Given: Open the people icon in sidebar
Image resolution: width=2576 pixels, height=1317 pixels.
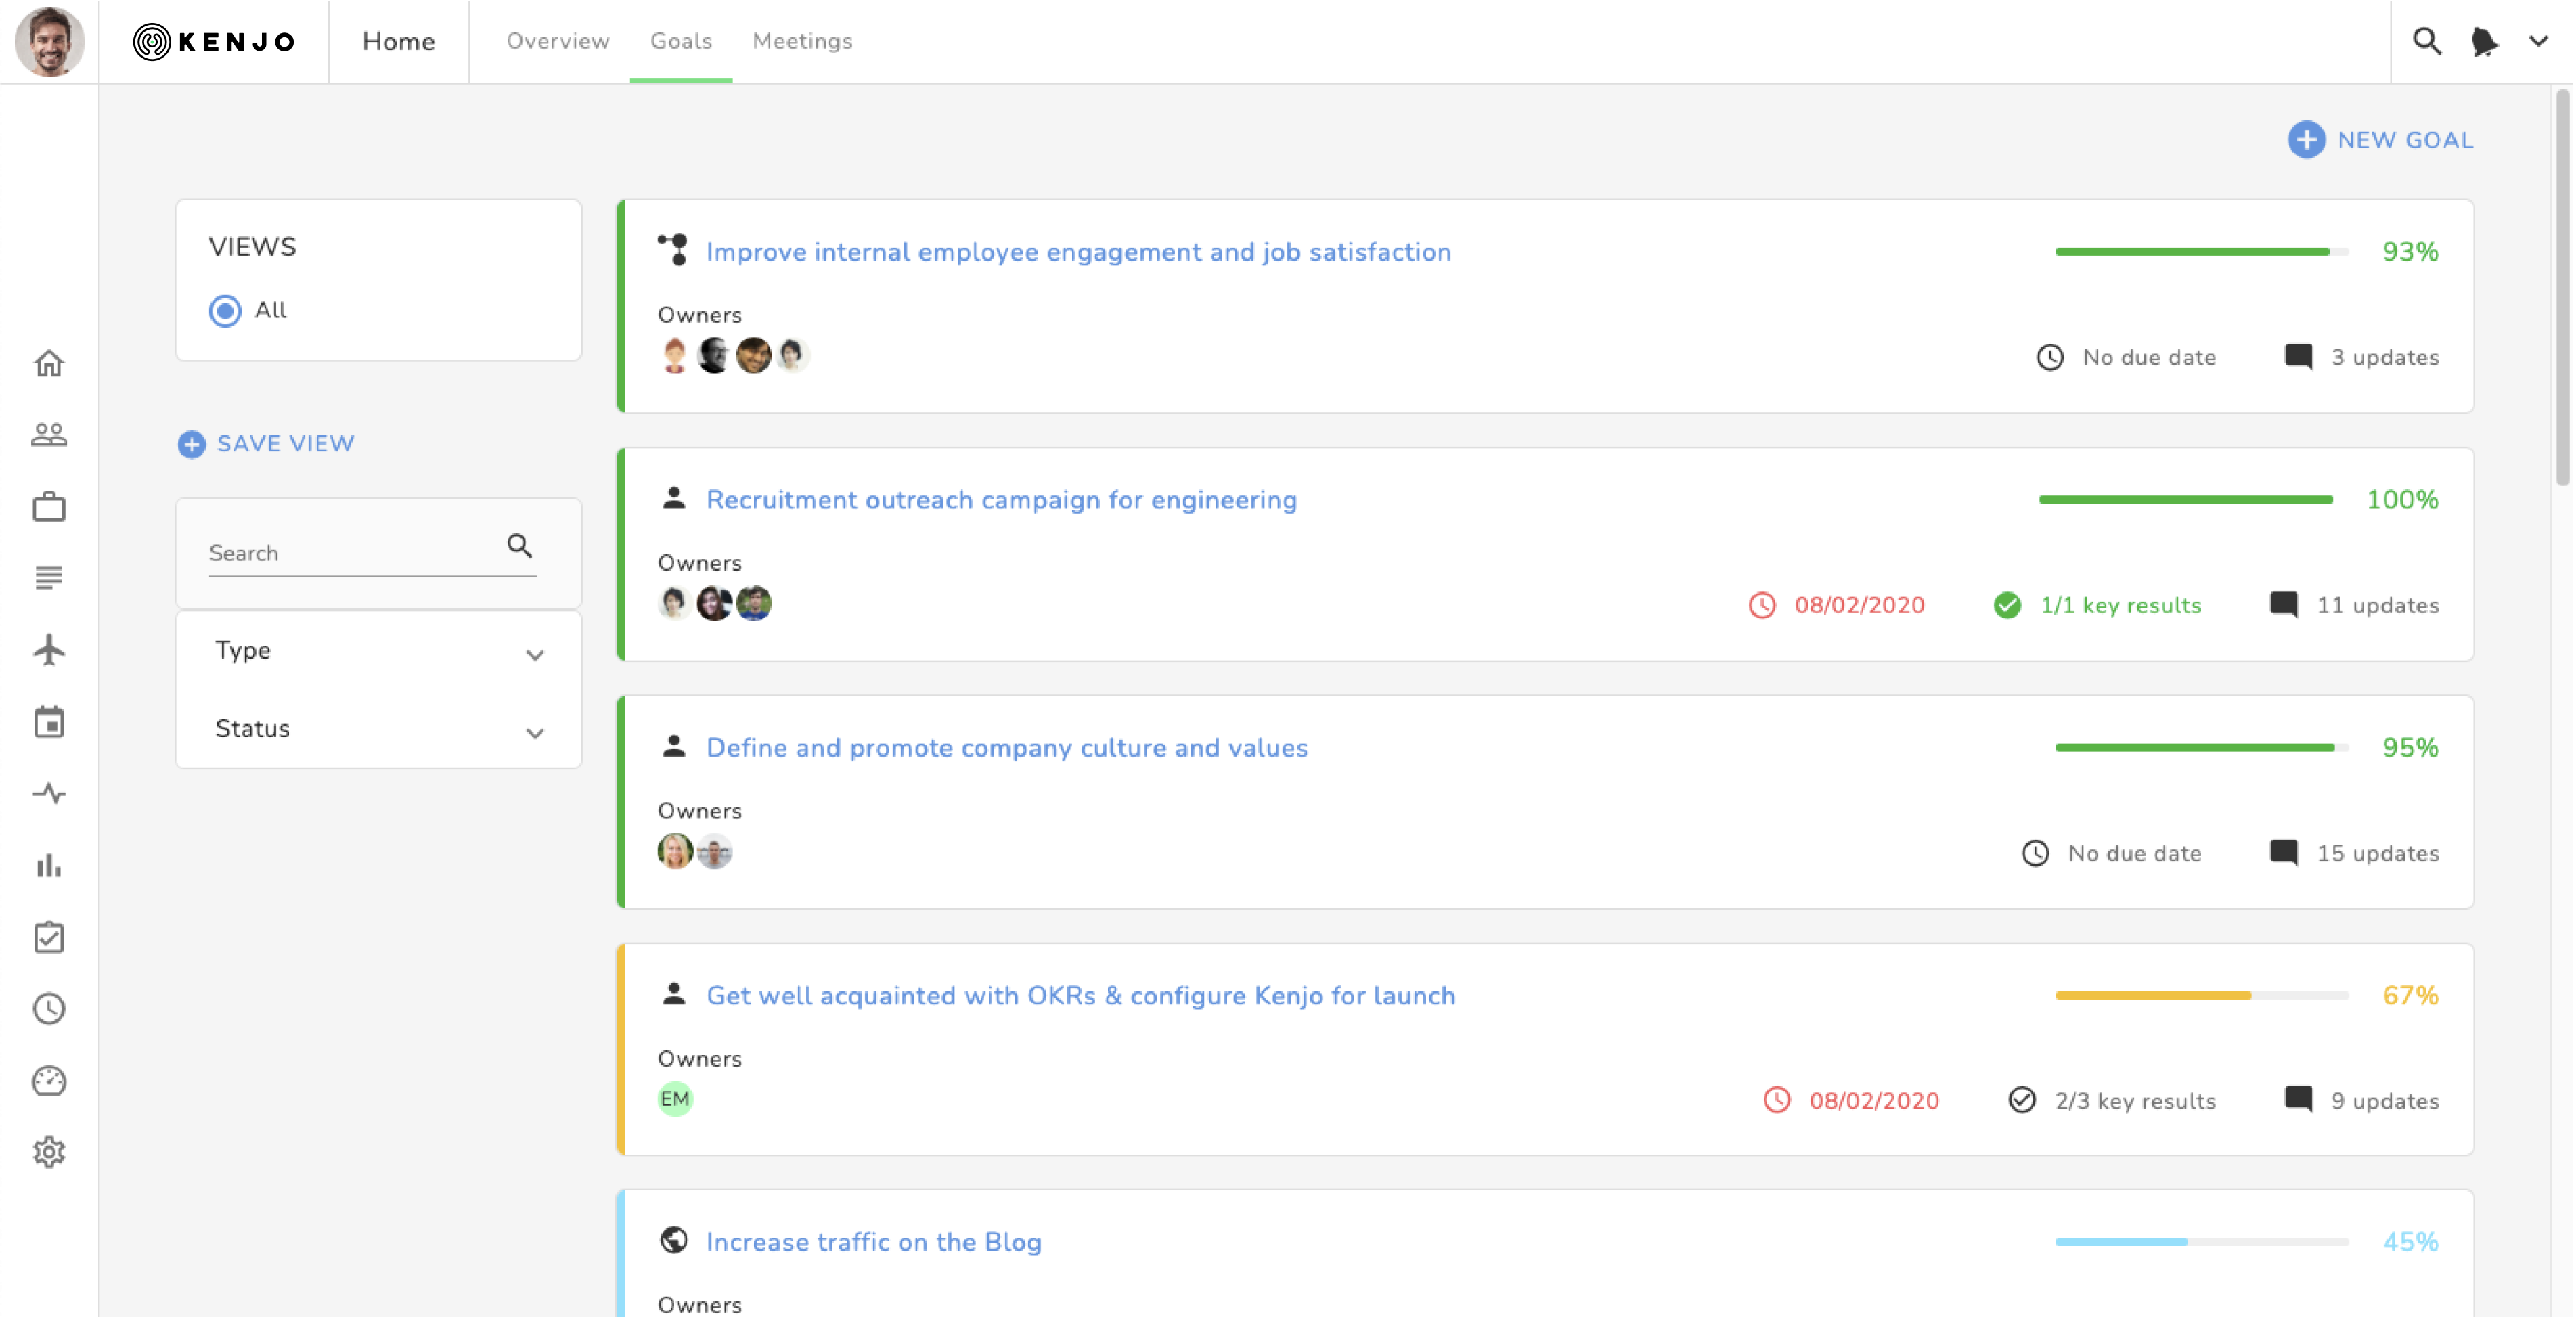Looking at the screenshot, I should pyautogui.click(x=49, y=435).
